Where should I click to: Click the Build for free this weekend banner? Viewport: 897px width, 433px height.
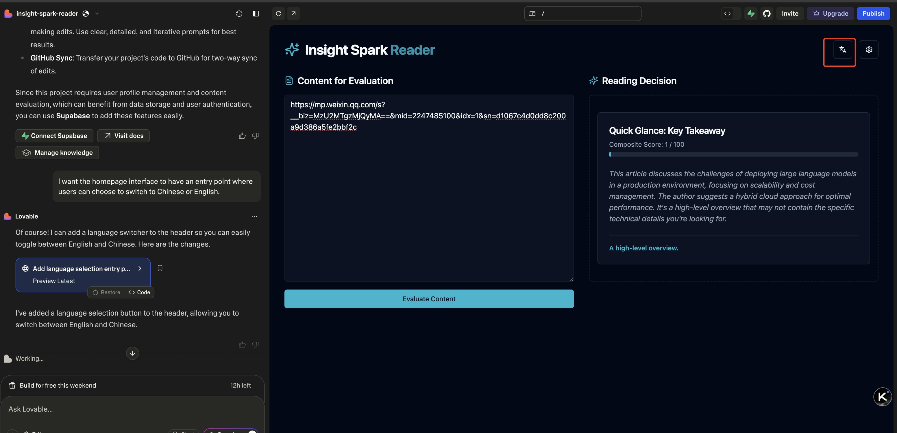pos(133,386)
